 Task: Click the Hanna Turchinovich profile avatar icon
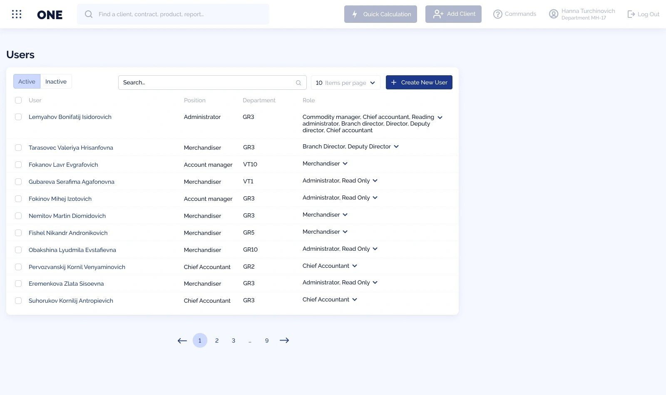pos(554,14)
